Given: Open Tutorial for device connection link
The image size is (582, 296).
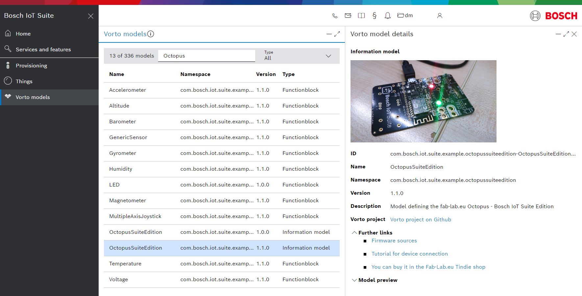Looking at the screenshot, I should point(410,254).
